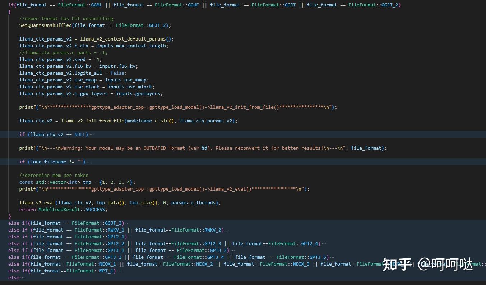Viewport: 486px width, 285px height.
Task: Click the closing brace of the GGML block
Action: coord(10,216)
